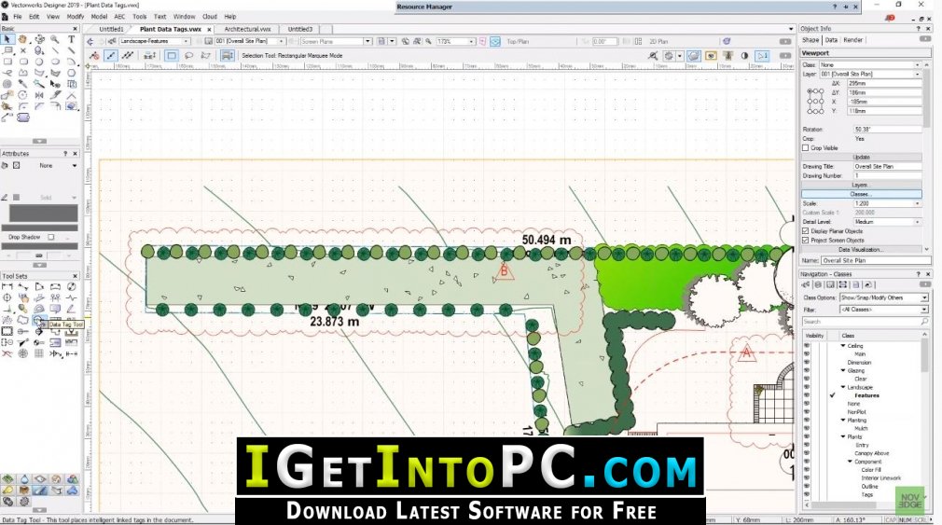Click the Previous View back arrow
942x525 pixels.
(90, 41)
